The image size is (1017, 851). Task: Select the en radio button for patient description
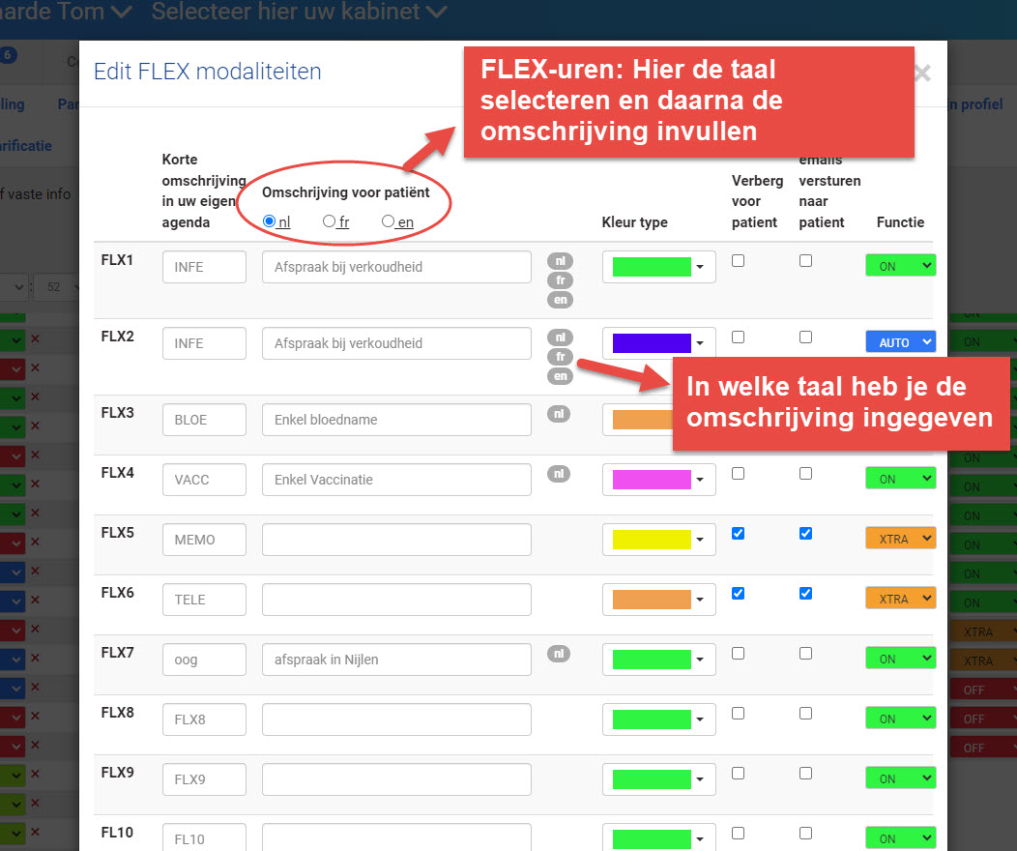pyautogui.click(x=389, y=221)
